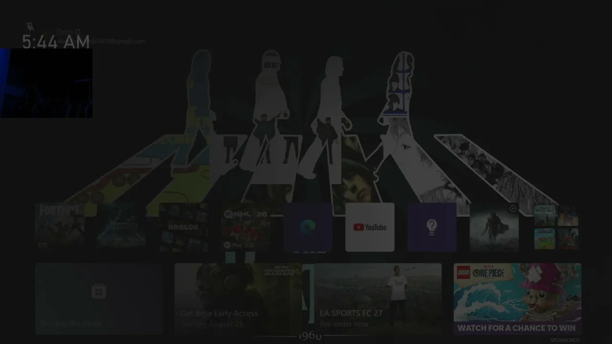Open the Fortnite game tile
The image size is (612, 344).
59,227
